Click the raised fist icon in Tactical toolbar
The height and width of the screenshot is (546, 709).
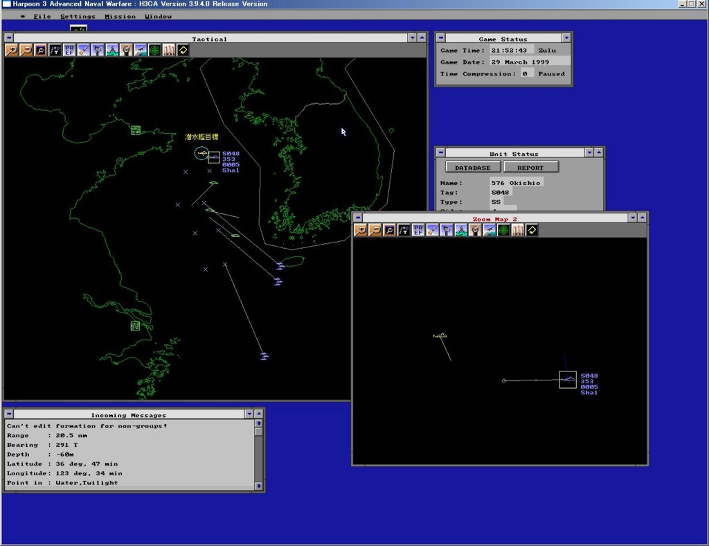[98, 50]
